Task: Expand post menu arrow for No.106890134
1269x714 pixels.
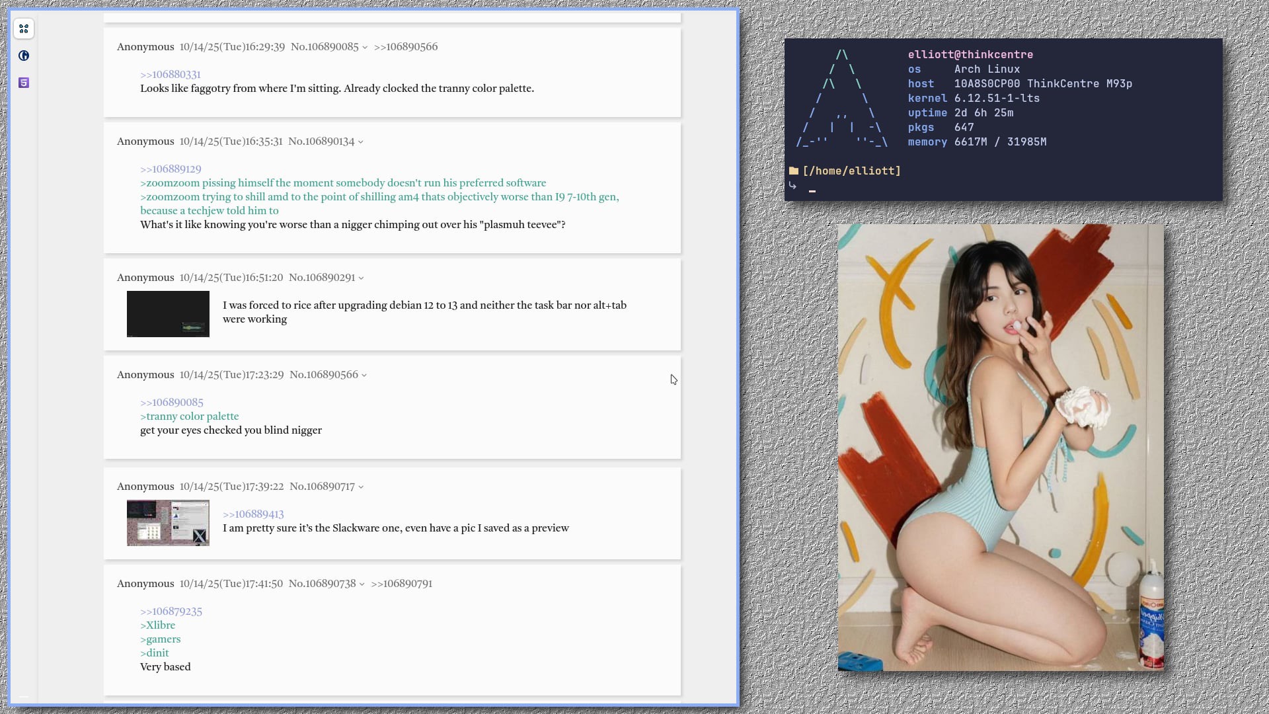Action: (x=360, y=142)
